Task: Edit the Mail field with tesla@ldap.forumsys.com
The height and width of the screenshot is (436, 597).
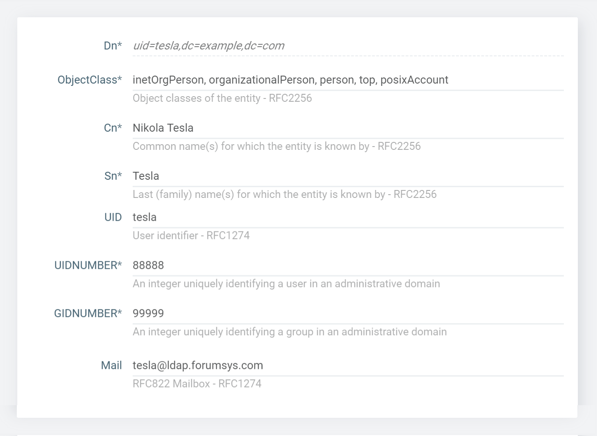Action: (x=348, y=366)
